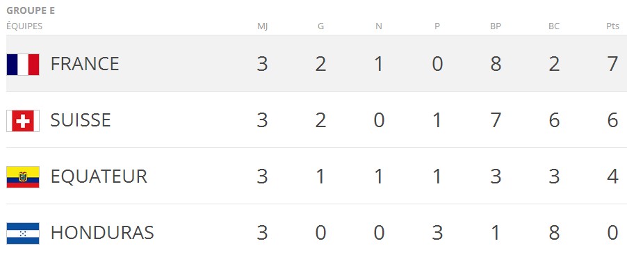627x255 pixels.
Task: Click the G wins column header
Action: click(320, 26)
